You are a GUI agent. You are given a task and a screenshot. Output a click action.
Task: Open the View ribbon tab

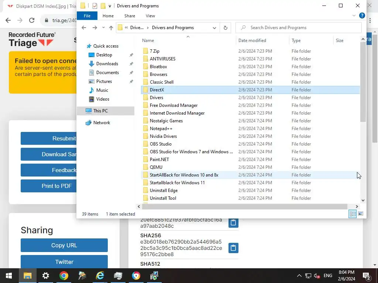151,16
